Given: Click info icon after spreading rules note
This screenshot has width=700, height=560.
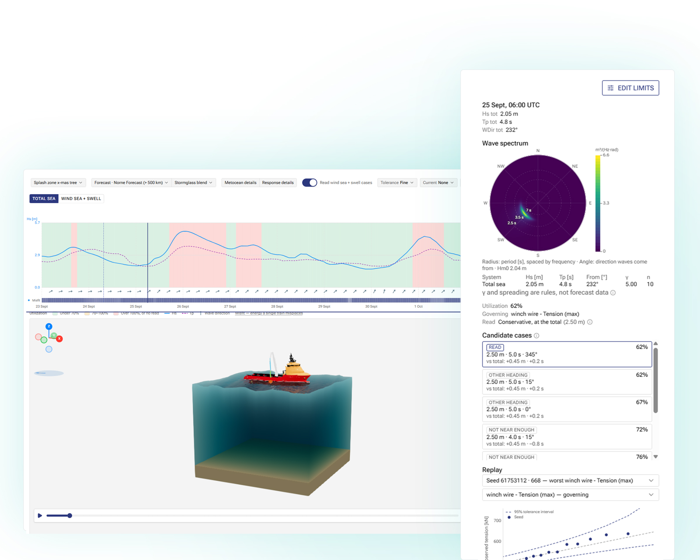Looking at the screenshot, I should [613, 293].
